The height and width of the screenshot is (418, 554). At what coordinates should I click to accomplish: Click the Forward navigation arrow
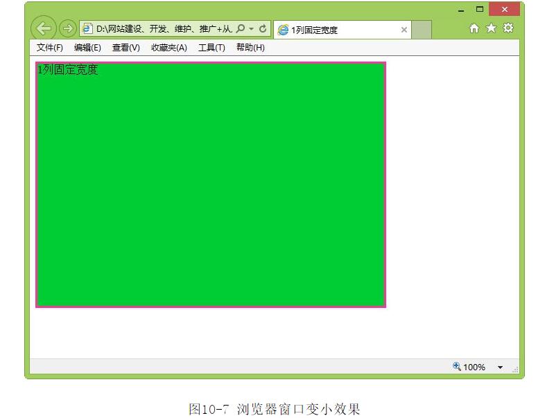click(67, 28)
